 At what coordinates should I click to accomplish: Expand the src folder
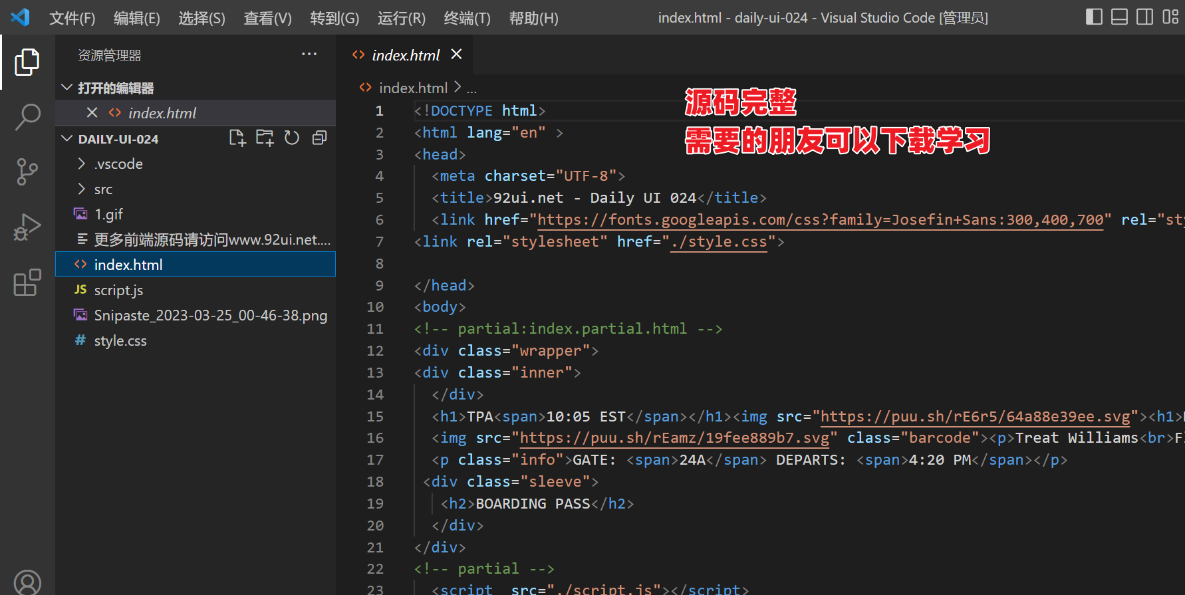(x=103, y=189)
